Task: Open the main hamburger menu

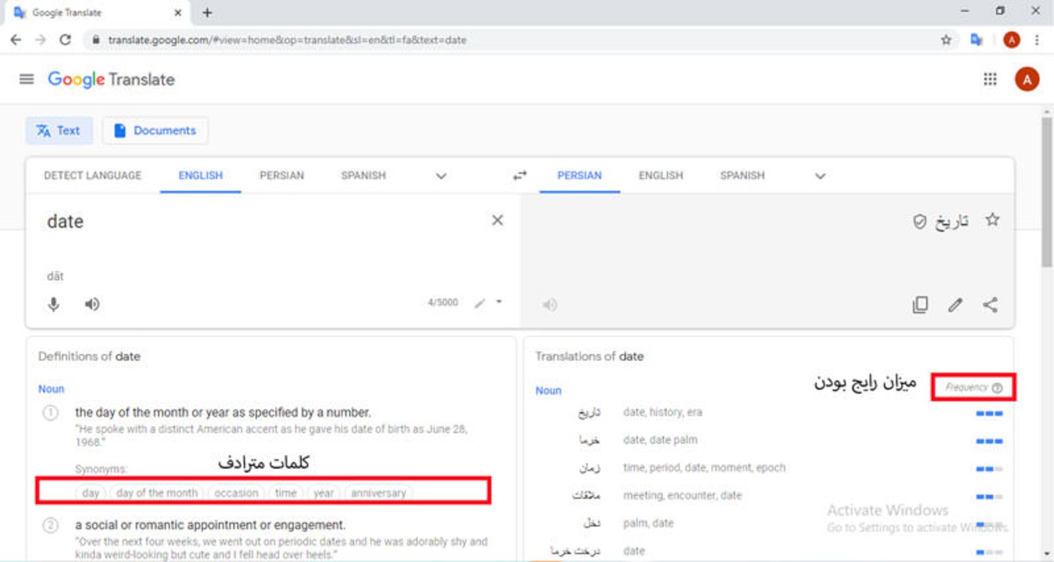Action: coord(26,80)
